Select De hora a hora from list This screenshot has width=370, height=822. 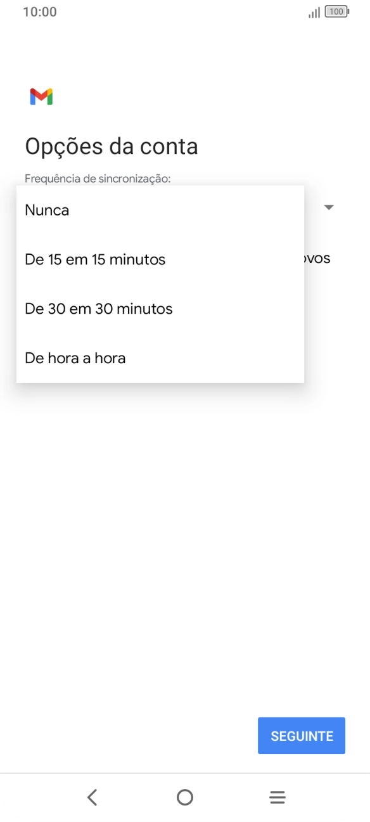[75, 358]
